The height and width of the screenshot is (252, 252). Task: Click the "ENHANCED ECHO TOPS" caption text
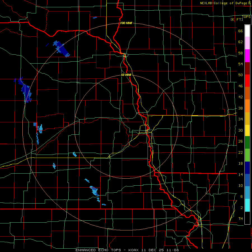tap(98, 250)
